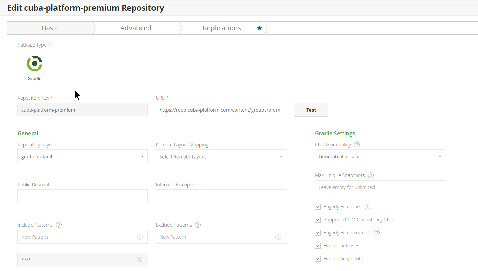Toggle Eagerly Fetch Sources checkbox
Viewport: 478px width, 271px height.
(318, 233)
